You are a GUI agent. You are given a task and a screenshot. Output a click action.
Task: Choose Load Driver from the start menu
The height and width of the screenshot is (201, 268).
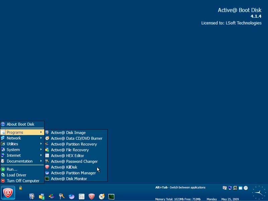22,175
